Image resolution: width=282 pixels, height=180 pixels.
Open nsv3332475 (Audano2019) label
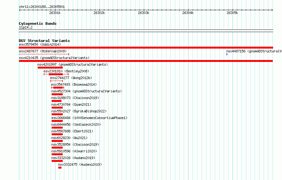(x=80, y=164)
